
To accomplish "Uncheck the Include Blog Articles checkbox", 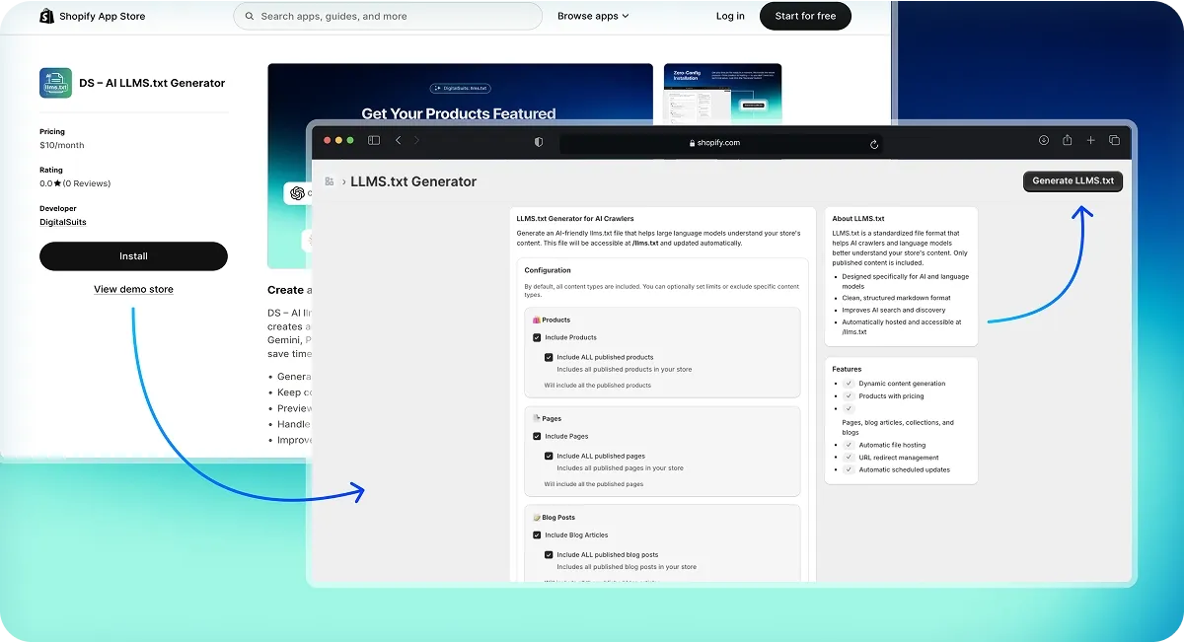I will coord(537,535).
